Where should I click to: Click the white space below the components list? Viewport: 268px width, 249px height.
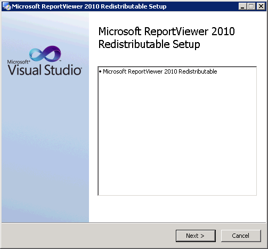pyautogui.click(x=177, y=209)
